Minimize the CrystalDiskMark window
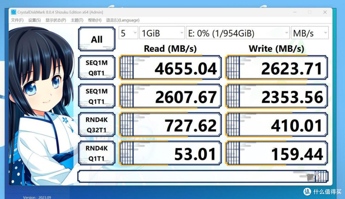This screenshot has width=345, height=199. coord(295,12)
